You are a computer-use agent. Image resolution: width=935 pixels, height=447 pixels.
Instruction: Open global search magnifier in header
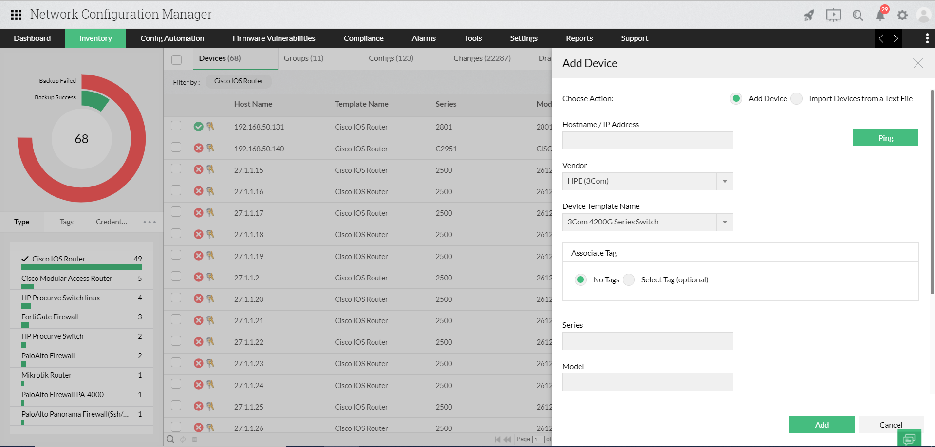(x=858, y=15)
